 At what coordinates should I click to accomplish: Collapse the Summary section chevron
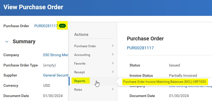coord(7,42)
